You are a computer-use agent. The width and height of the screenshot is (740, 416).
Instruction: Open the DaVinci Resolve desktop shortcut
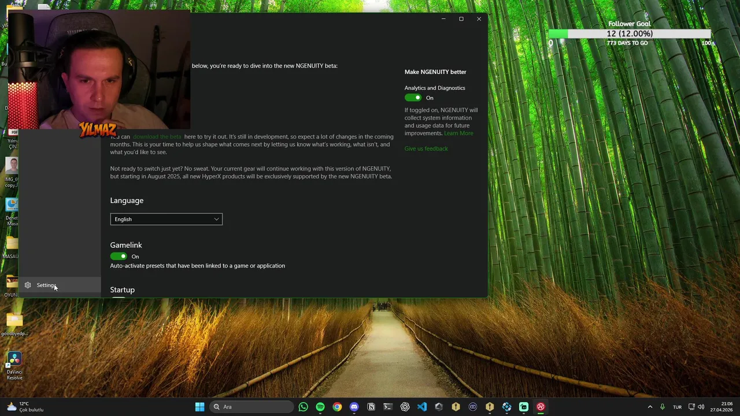tap(14, 366)
